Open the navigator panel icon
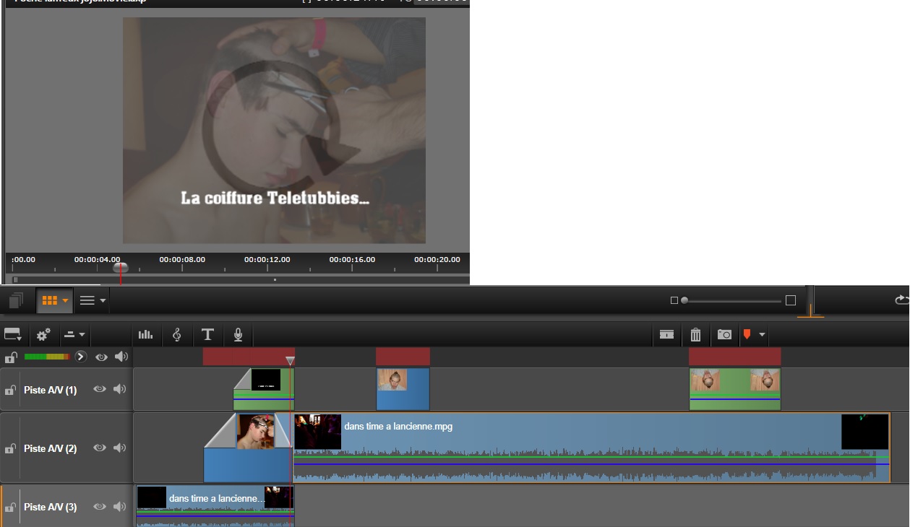The height and width of the screenshot is (527, 910). point(16,300)
